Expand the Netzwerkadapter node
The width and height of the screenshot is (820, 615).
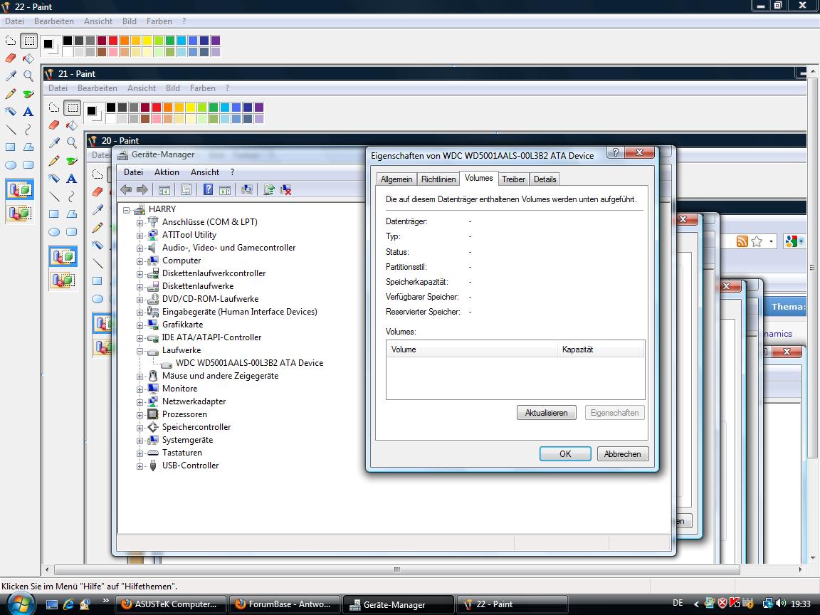(140, 402)
